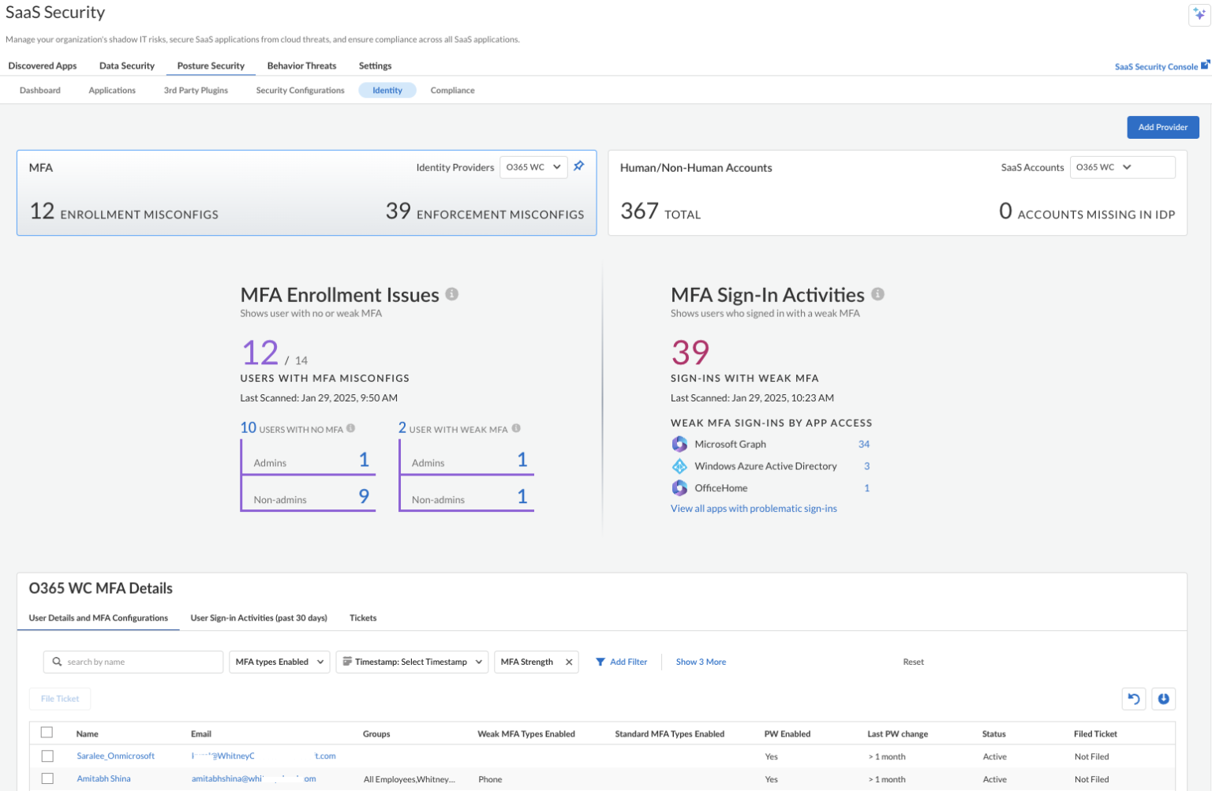Click the pin icon next to Identity Providers

point(579,166)
